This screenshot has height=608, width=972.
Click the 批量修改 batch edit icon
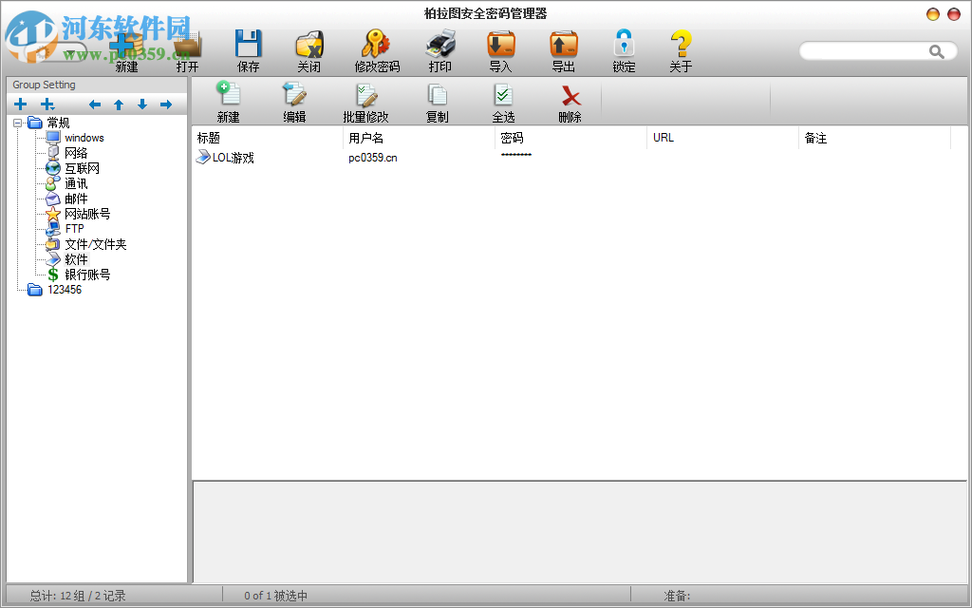pos(365,101)
